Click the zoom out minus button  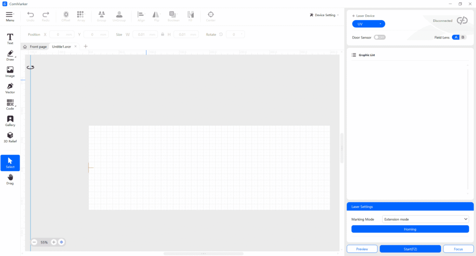[34, 242]
